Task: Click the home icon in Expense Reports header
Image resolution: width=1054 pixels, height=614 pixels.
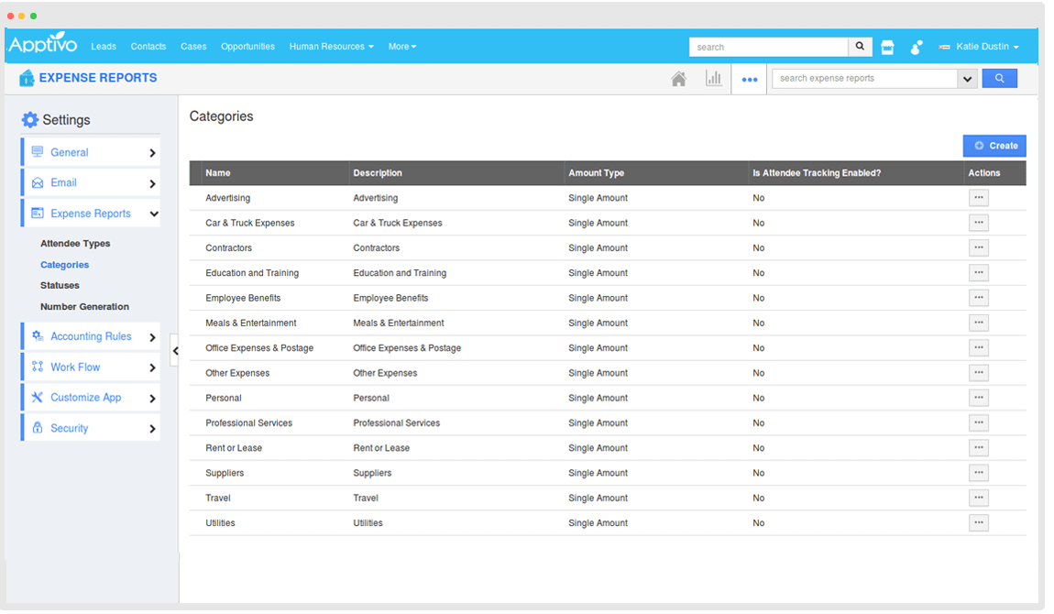Action: pyautogui.click(x=678, y=79)
